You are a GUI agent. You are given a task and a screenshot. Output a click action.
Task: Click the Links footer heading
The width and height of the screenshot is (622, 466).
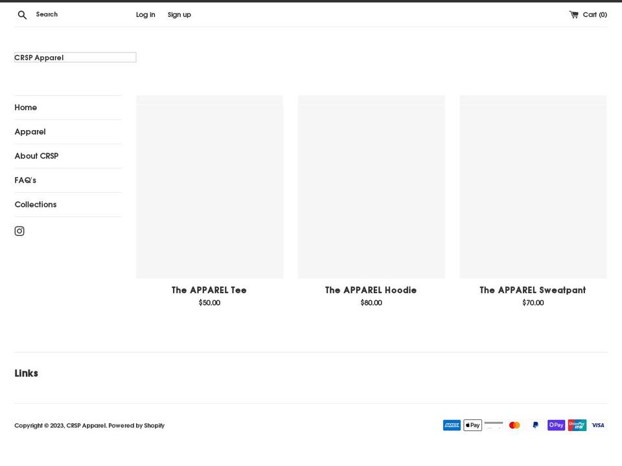(26, 373)
